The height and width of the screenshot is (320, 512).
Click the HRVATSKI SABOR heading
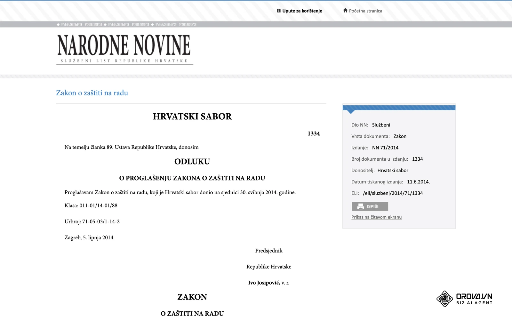tap(192, 116)
